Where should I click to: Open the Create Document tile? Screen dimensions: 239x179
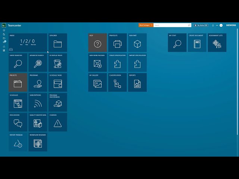[x=197, y=43]
